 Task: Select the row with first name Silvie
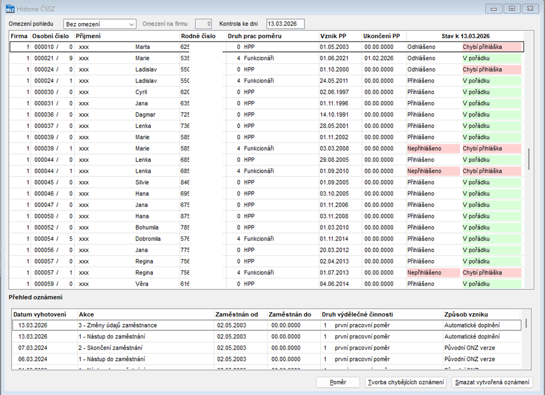266,182
